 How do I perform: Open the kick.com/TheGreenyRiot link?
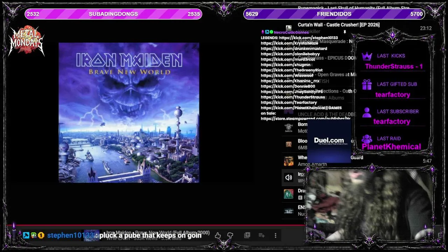(x=292, y=70)
